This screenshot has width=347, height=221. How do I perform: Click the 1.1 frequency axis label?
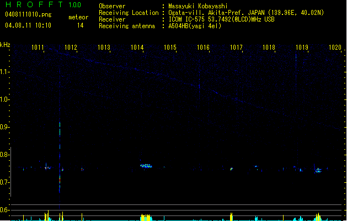tap(4, 72)
